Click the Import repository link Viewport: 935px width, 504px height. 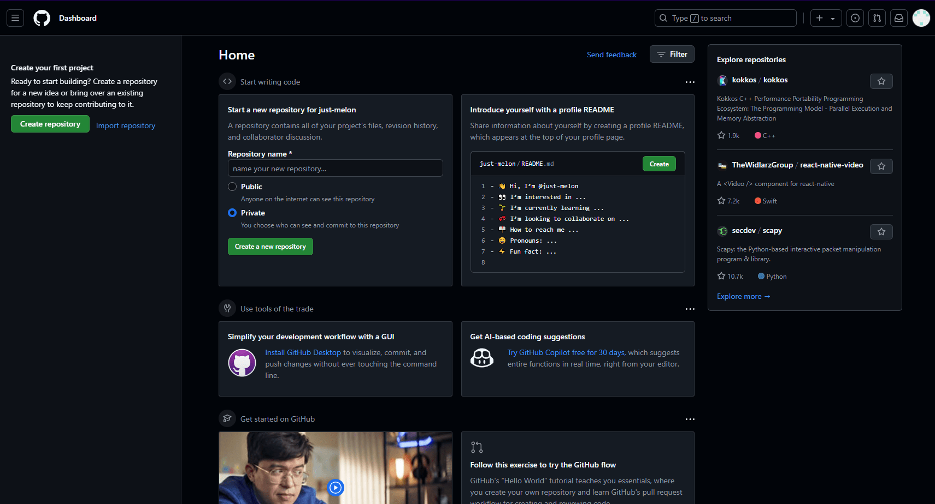point(126,125)
